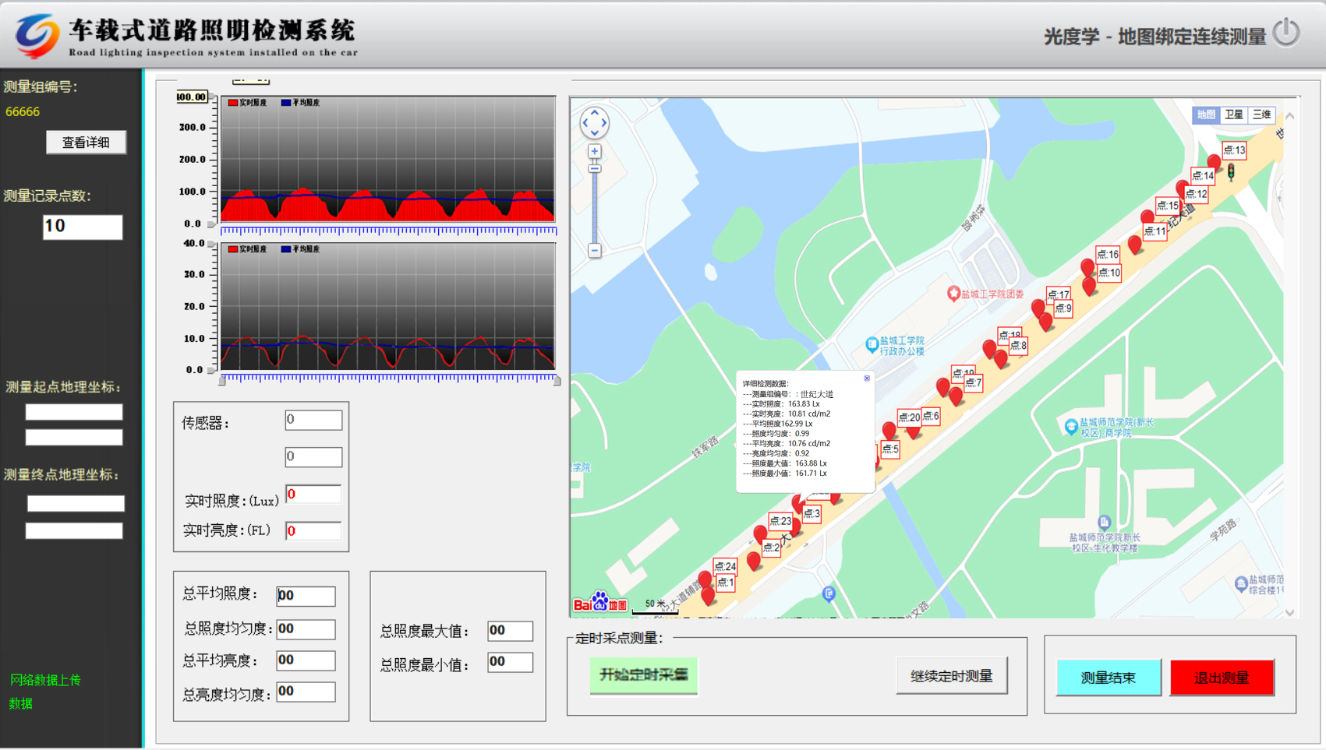Click the map zoom level slider track

point(595,206)
